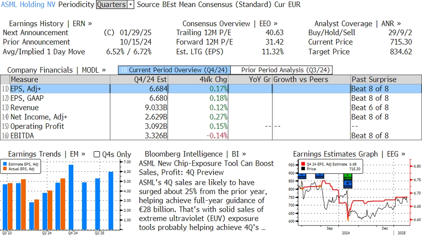Click the tallest blue Q4'24 estimate bar
Image resolution: width=422 pixels, height=237 pixels.
[x=71, y=197]
